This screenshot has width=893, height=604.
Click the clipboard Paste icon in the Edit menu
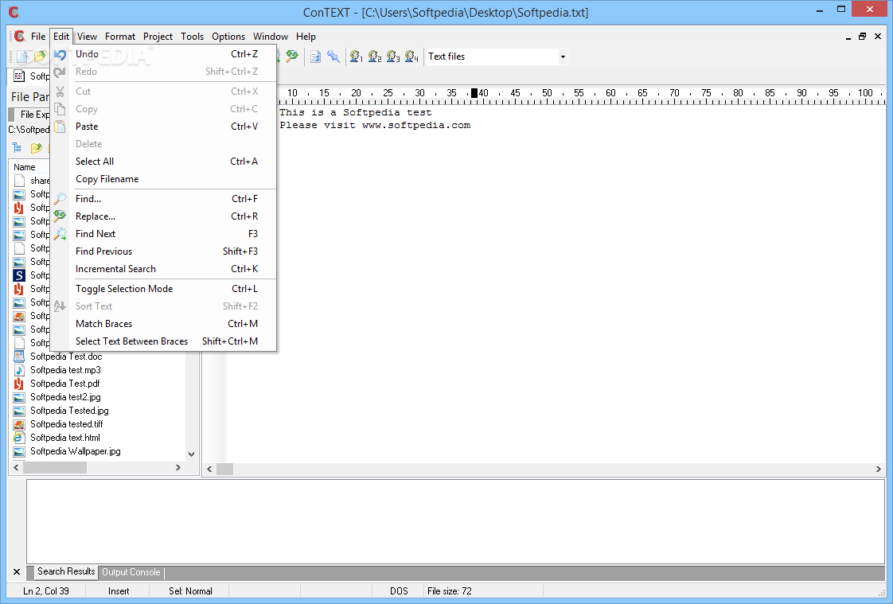[x=60, y=127]
